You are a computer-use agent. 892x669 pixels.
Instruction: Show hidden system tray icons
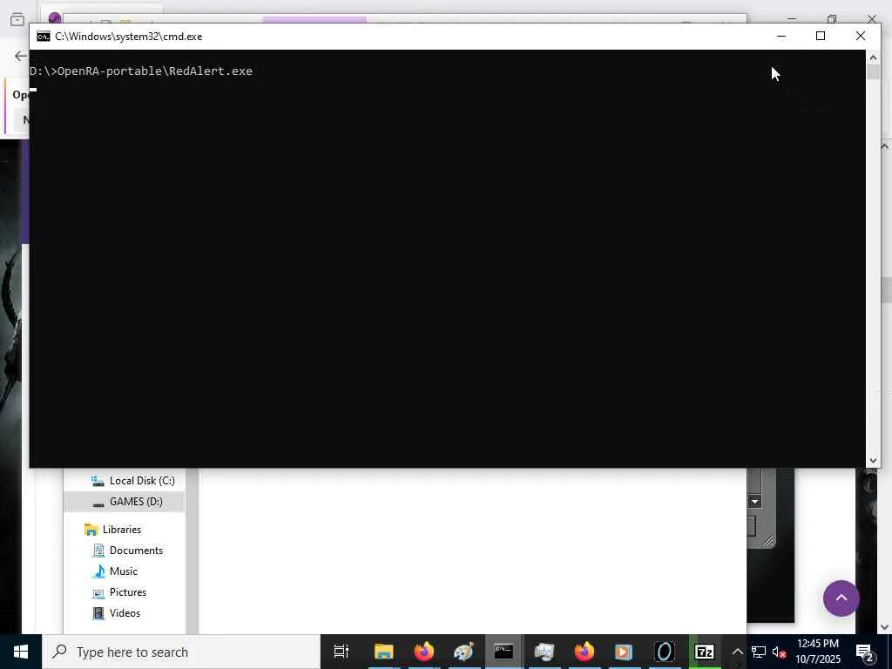click(737, 652)
